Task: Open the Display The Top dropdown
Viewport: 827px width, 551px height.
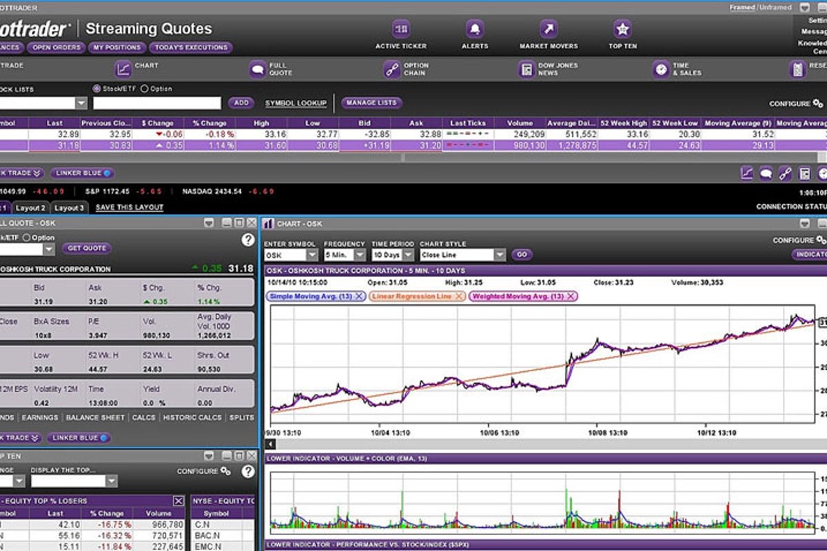Action: (x=112, y=481)
